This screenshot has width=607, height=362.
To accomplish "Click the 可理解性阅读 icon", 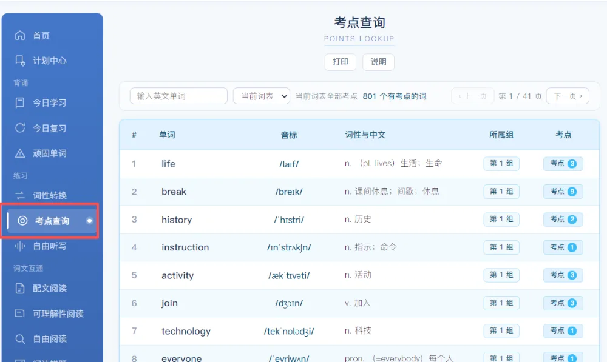I will pyautogui.click(x=19, y=313).
